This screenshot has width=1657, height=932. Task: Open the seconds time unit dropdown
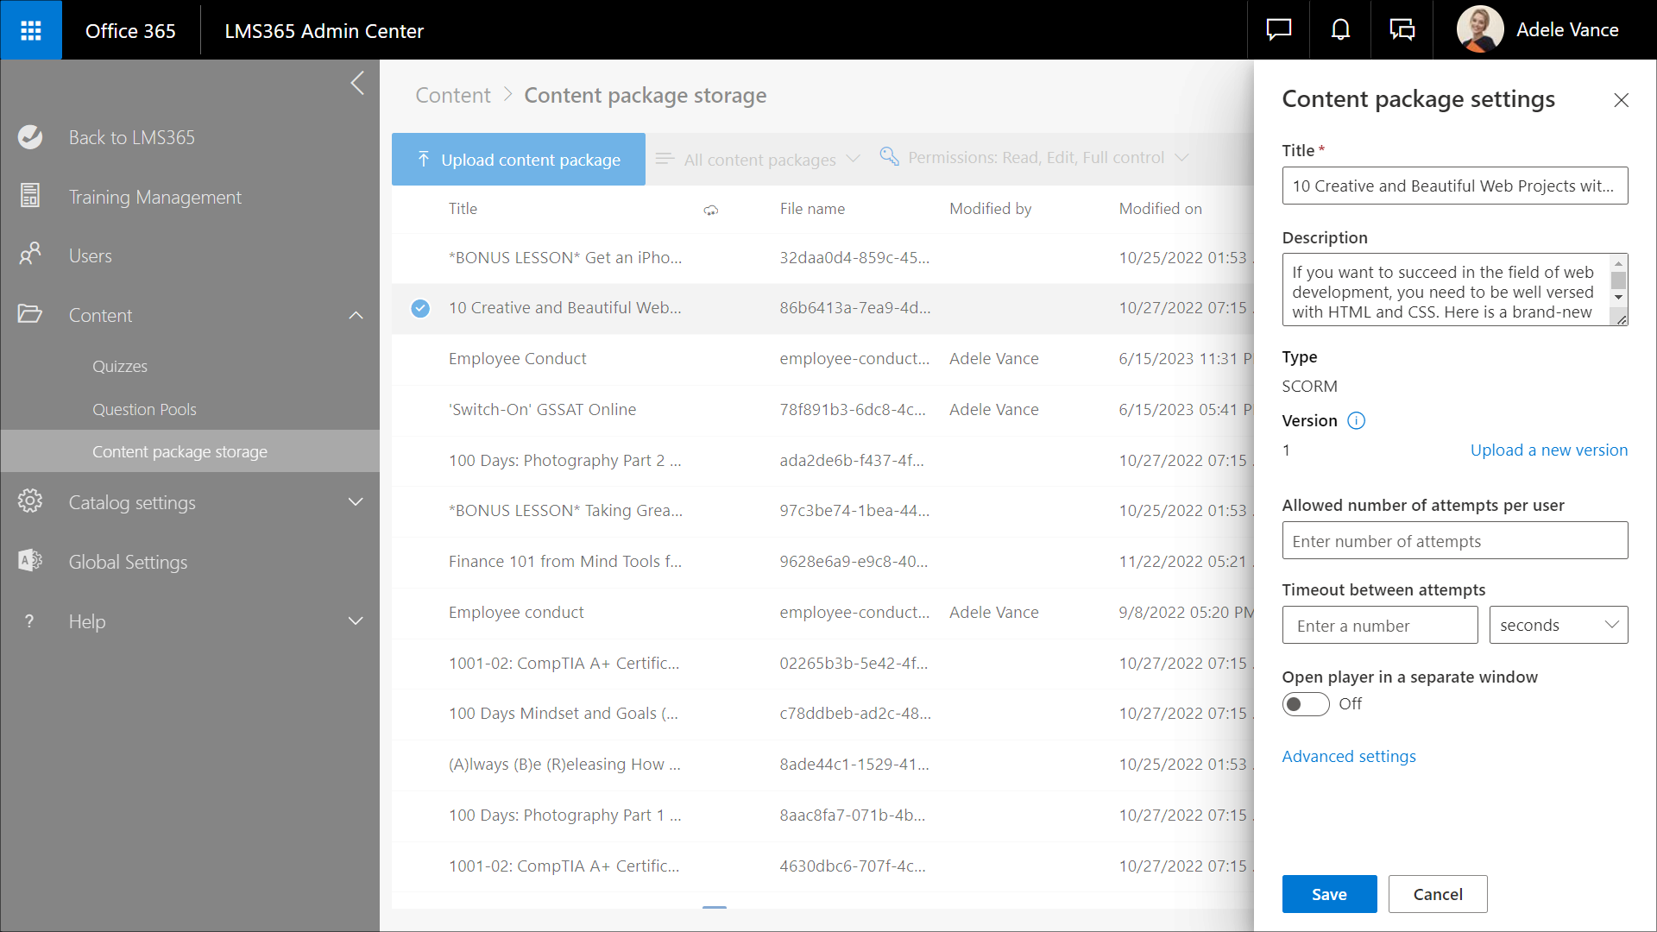[1558, 625]
